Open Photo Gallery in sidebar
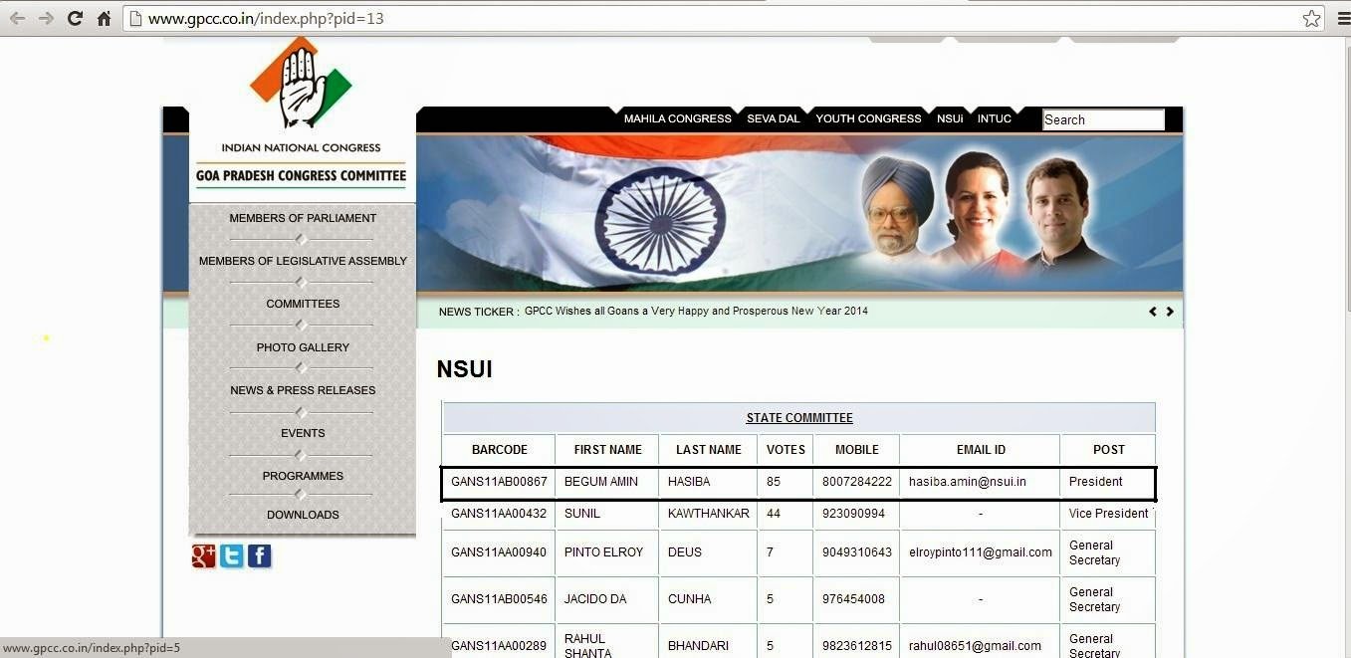This screenshot has width=1351, height=658. 303,347
